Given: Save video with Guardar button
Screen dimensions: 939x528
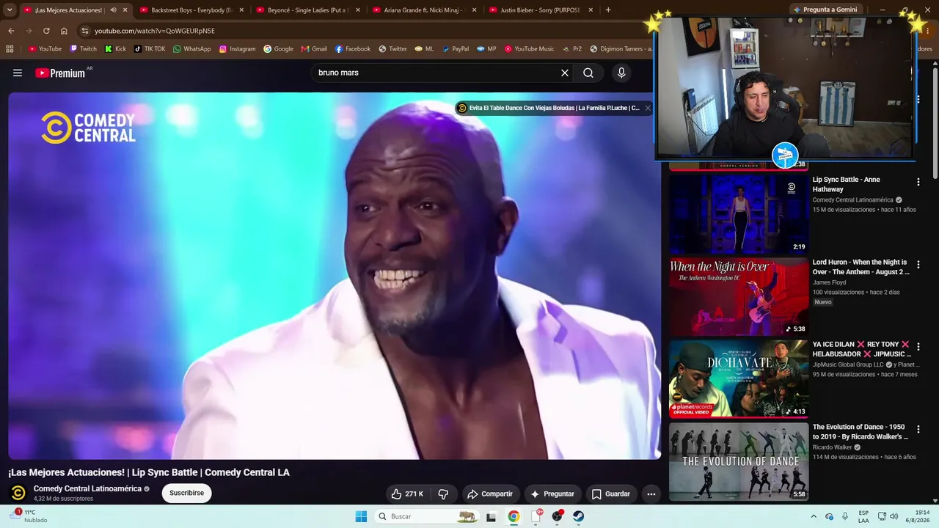Looking at the screenshot, I should click(x=611, y=494).
